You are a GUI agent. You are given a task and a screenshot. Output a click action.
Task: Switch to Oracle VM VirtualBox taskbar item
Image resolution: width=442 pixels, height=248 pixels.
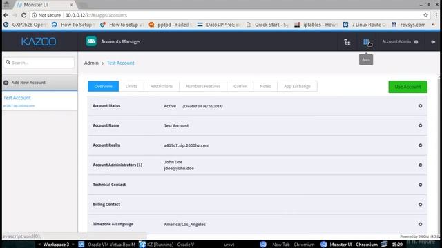point(107,245)
